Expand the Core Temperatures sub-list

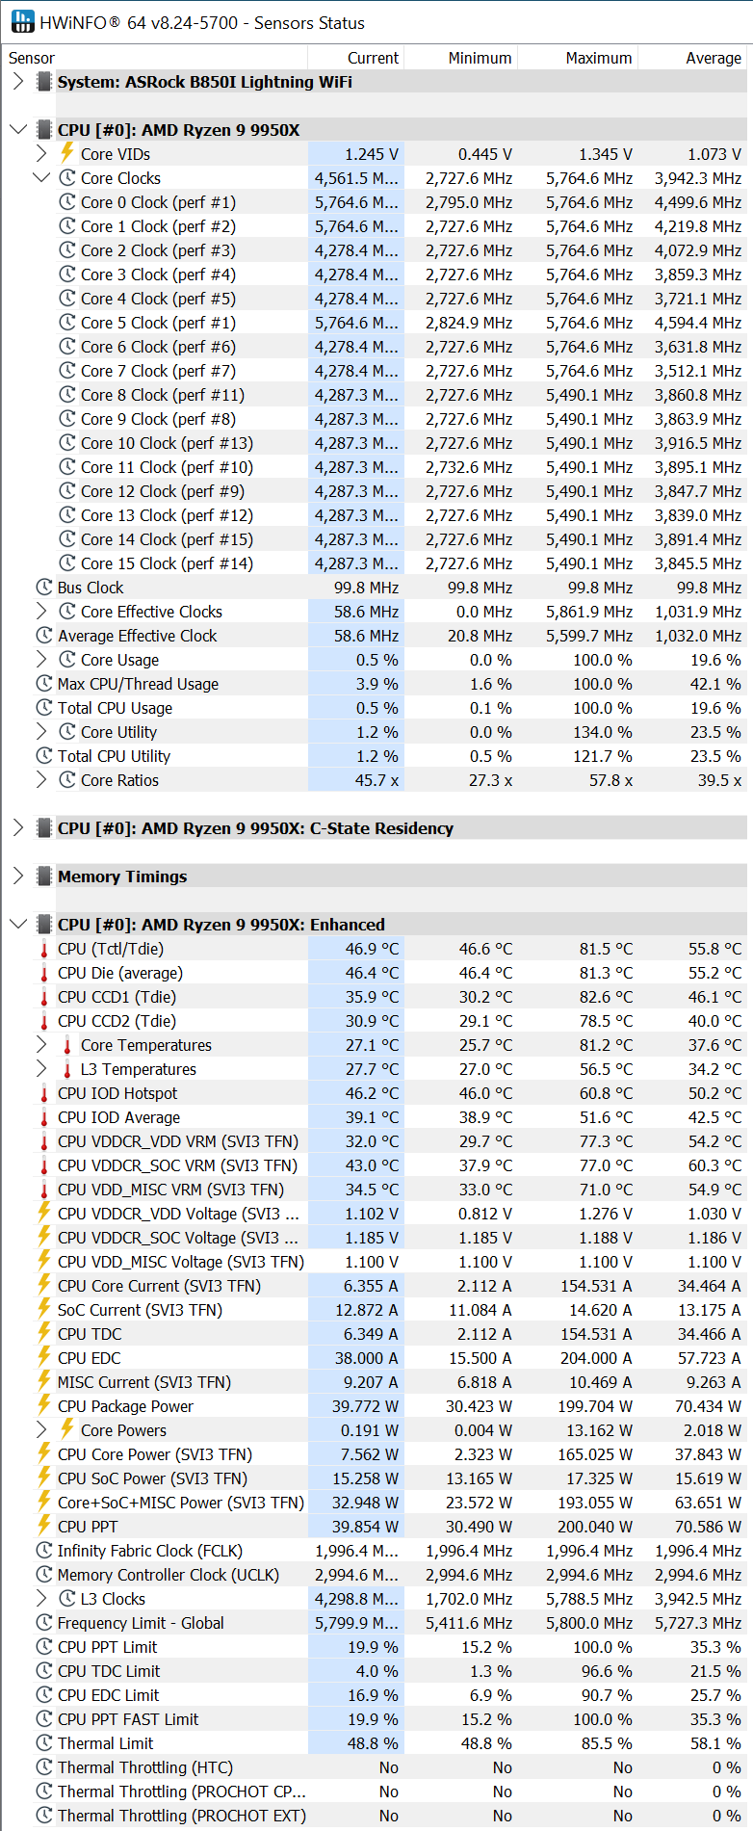click(x=41, y=1045)
